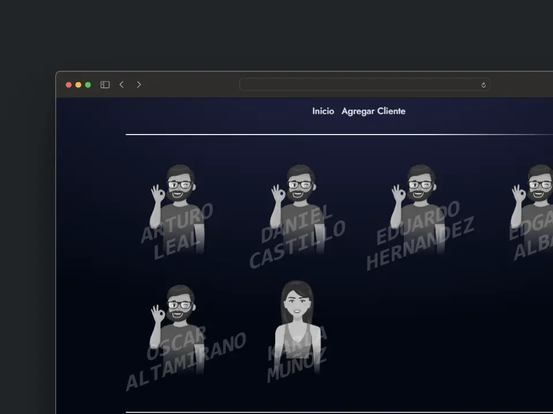
Task: Click the OSCAR ALTAMIRANO name text
Action: pyautogui.click(x=185, y=359)
